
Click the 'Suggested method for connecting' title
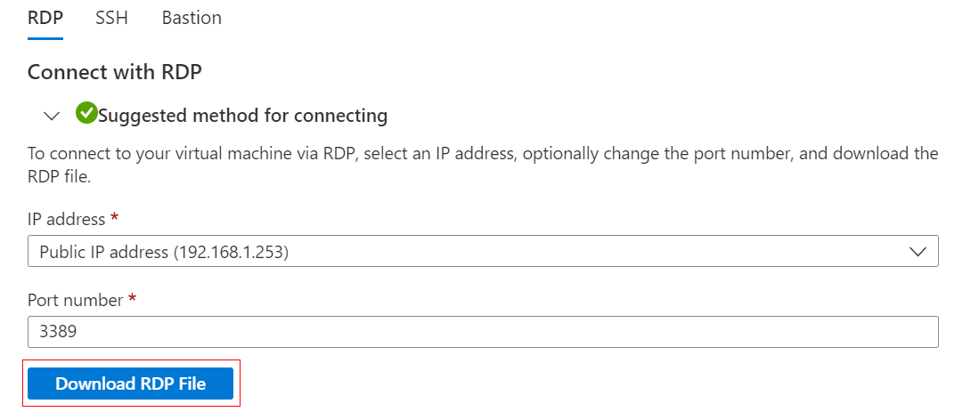coord(242,116)
